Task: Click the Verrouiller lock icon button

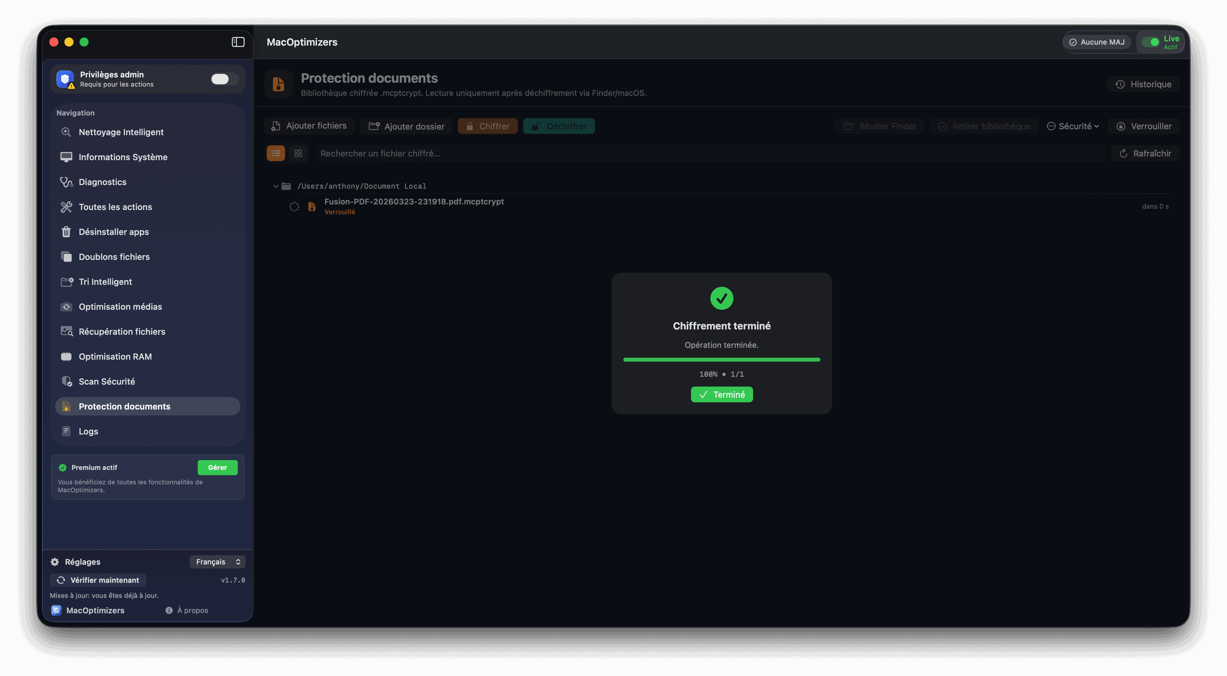Action: [1143, 126]
